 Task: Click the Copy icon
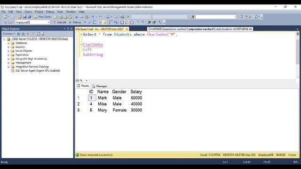click(x=81, y=17)
